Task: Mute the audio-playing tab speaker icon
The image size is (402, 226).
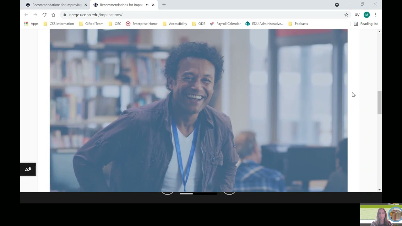Action: coord(147,5)
